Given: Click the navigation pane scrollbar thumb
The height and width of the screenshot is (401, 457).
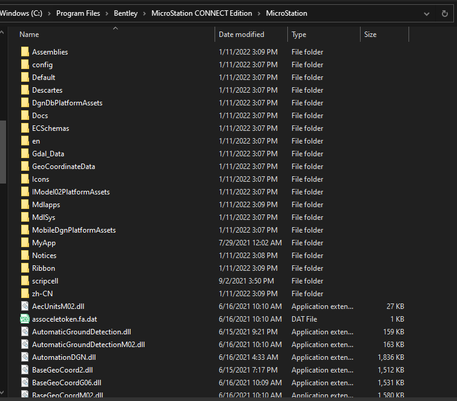Looking at the screenshot, I should (x=3, y=152).
